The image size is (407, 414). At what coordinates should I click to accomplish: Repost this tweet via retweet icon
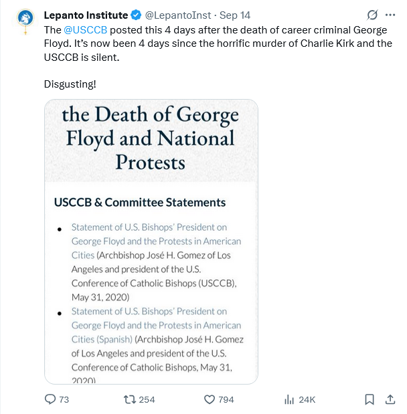(x=131, y=399)
